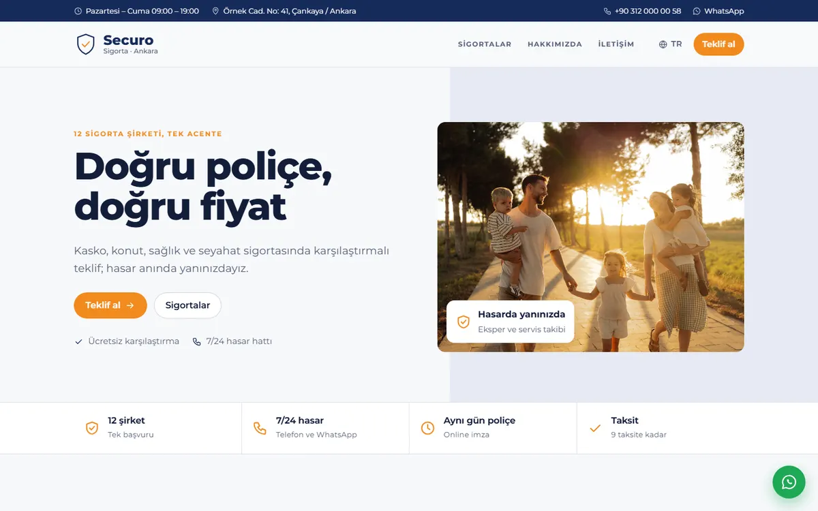818x511 pixels.
Task: Click the 7/24 hasar feature title
Action: tap(300, 420)
